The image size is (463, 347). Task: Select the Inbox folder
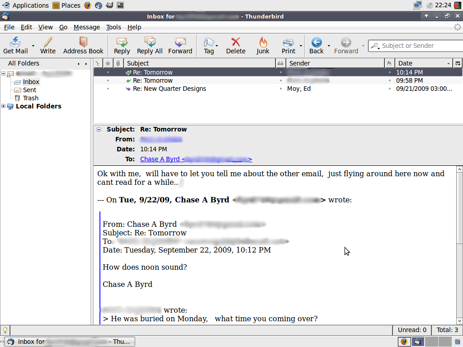pos(31,82)
